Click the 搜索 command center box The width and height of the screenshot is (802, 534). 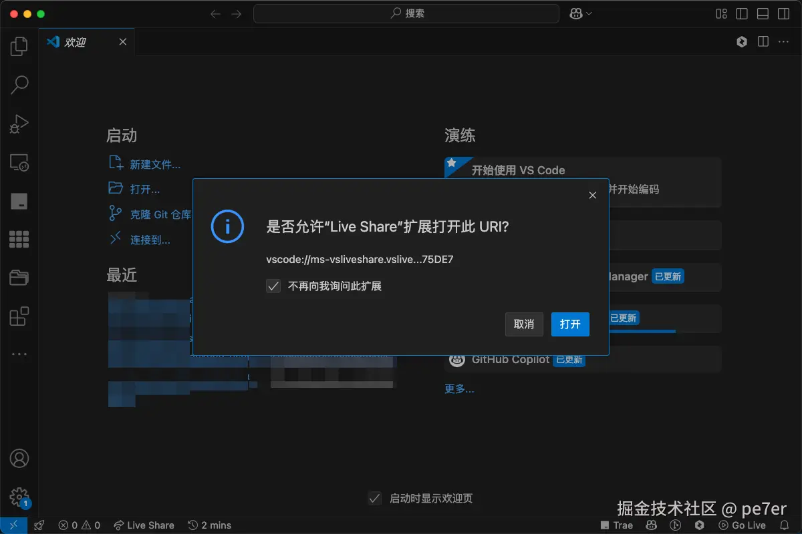click(406, 13)
